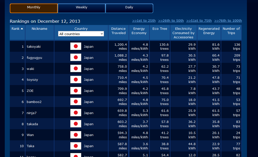Click the Energy Economy column header
This screenshot has height=157, width=258.
tap(139, 31)
